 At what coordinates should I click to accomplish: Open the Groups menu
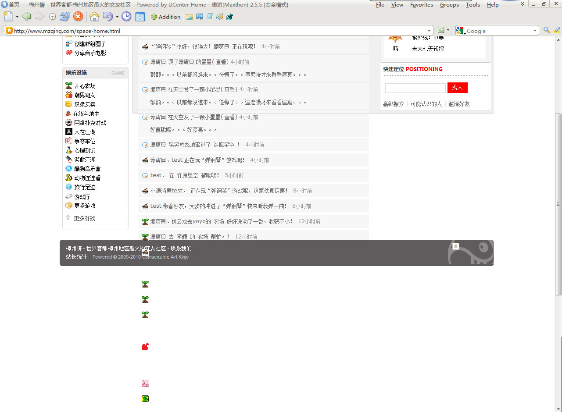(449, 5)
